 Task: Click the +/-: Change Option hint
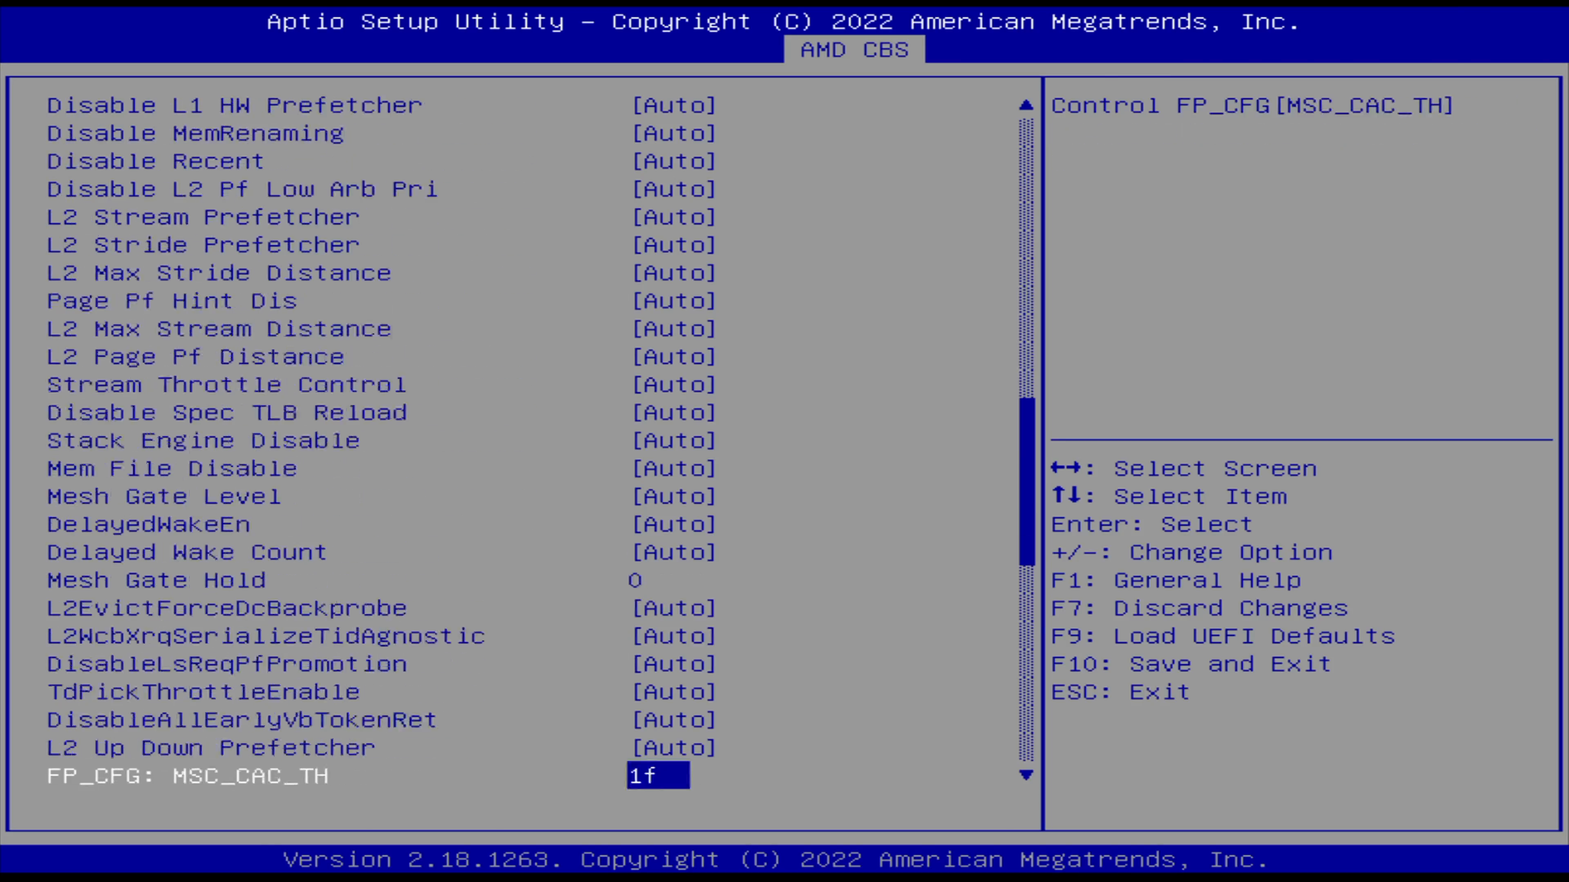[x=1192, y=553]
